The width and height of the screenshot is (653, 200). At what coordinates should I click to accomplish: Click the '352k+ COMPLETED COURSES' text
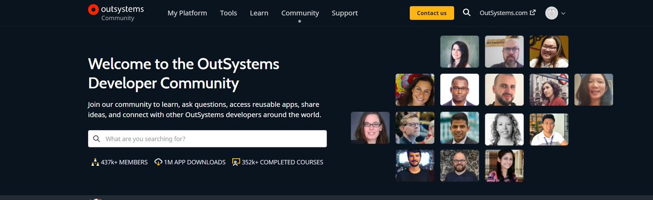[282, 162]
